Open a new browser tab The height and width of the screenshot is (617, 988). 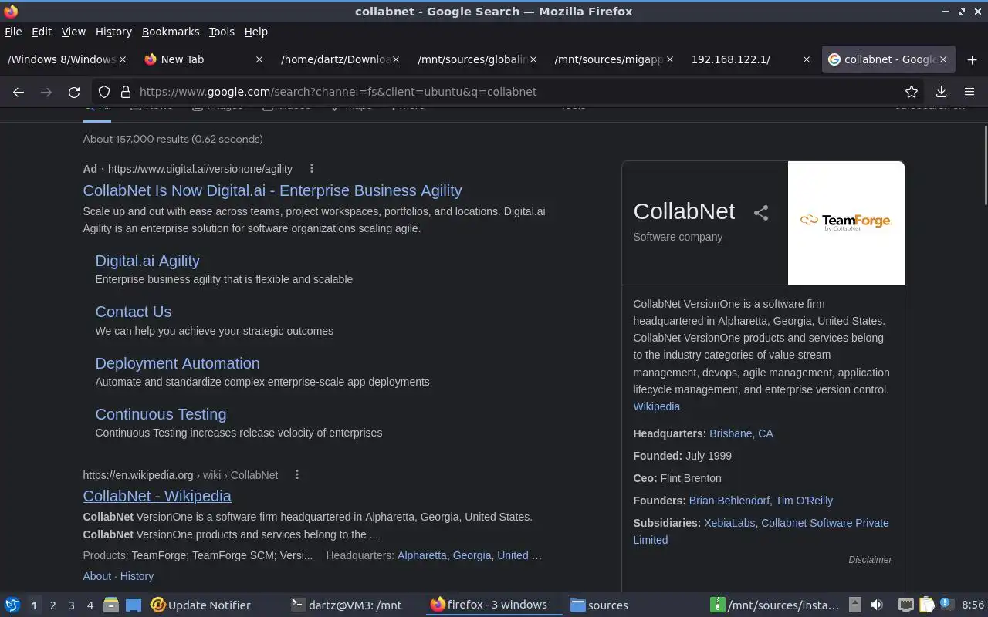pyautogui.click(x=972, y=59)
